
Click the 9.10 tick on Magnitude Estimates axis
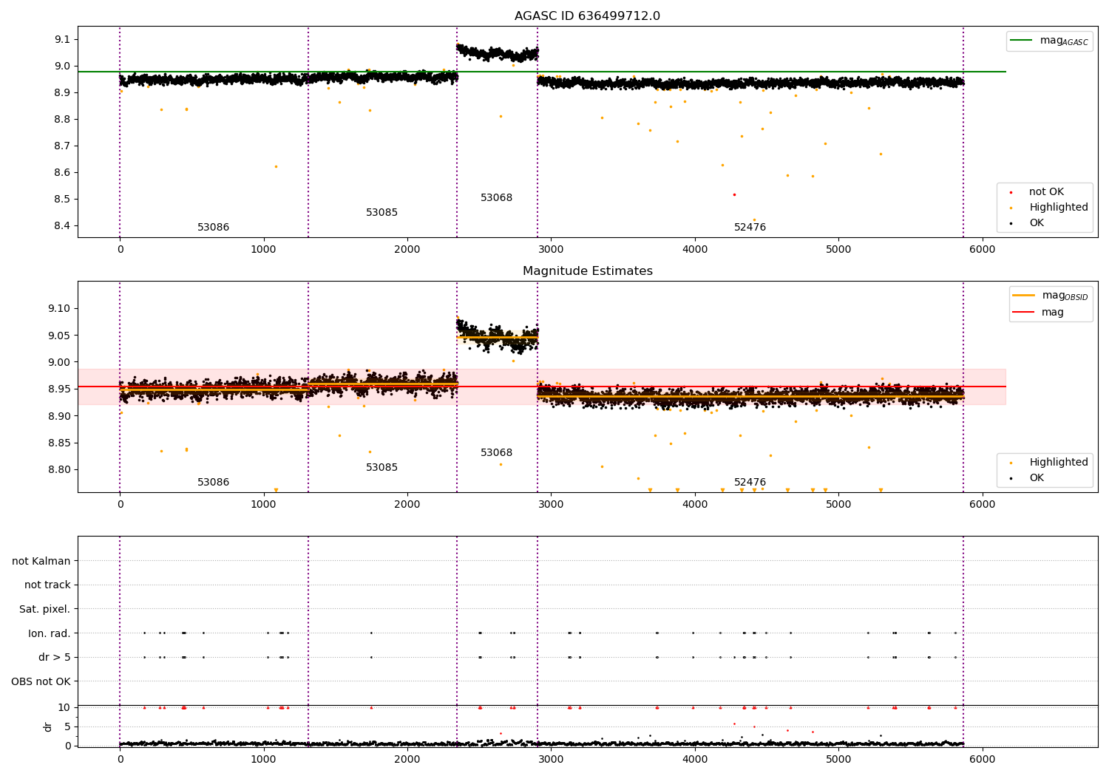61,309
